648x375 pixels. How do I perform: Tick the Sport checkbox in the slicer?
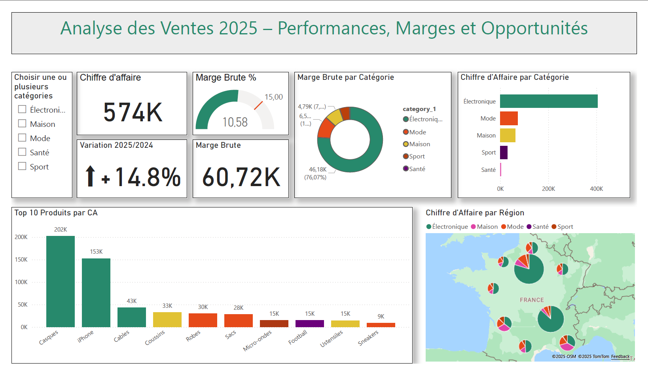22,166
